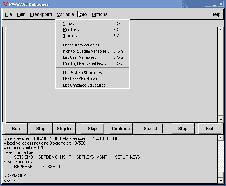
Task: Click the Step In button
Action: [x=64, y=128]
